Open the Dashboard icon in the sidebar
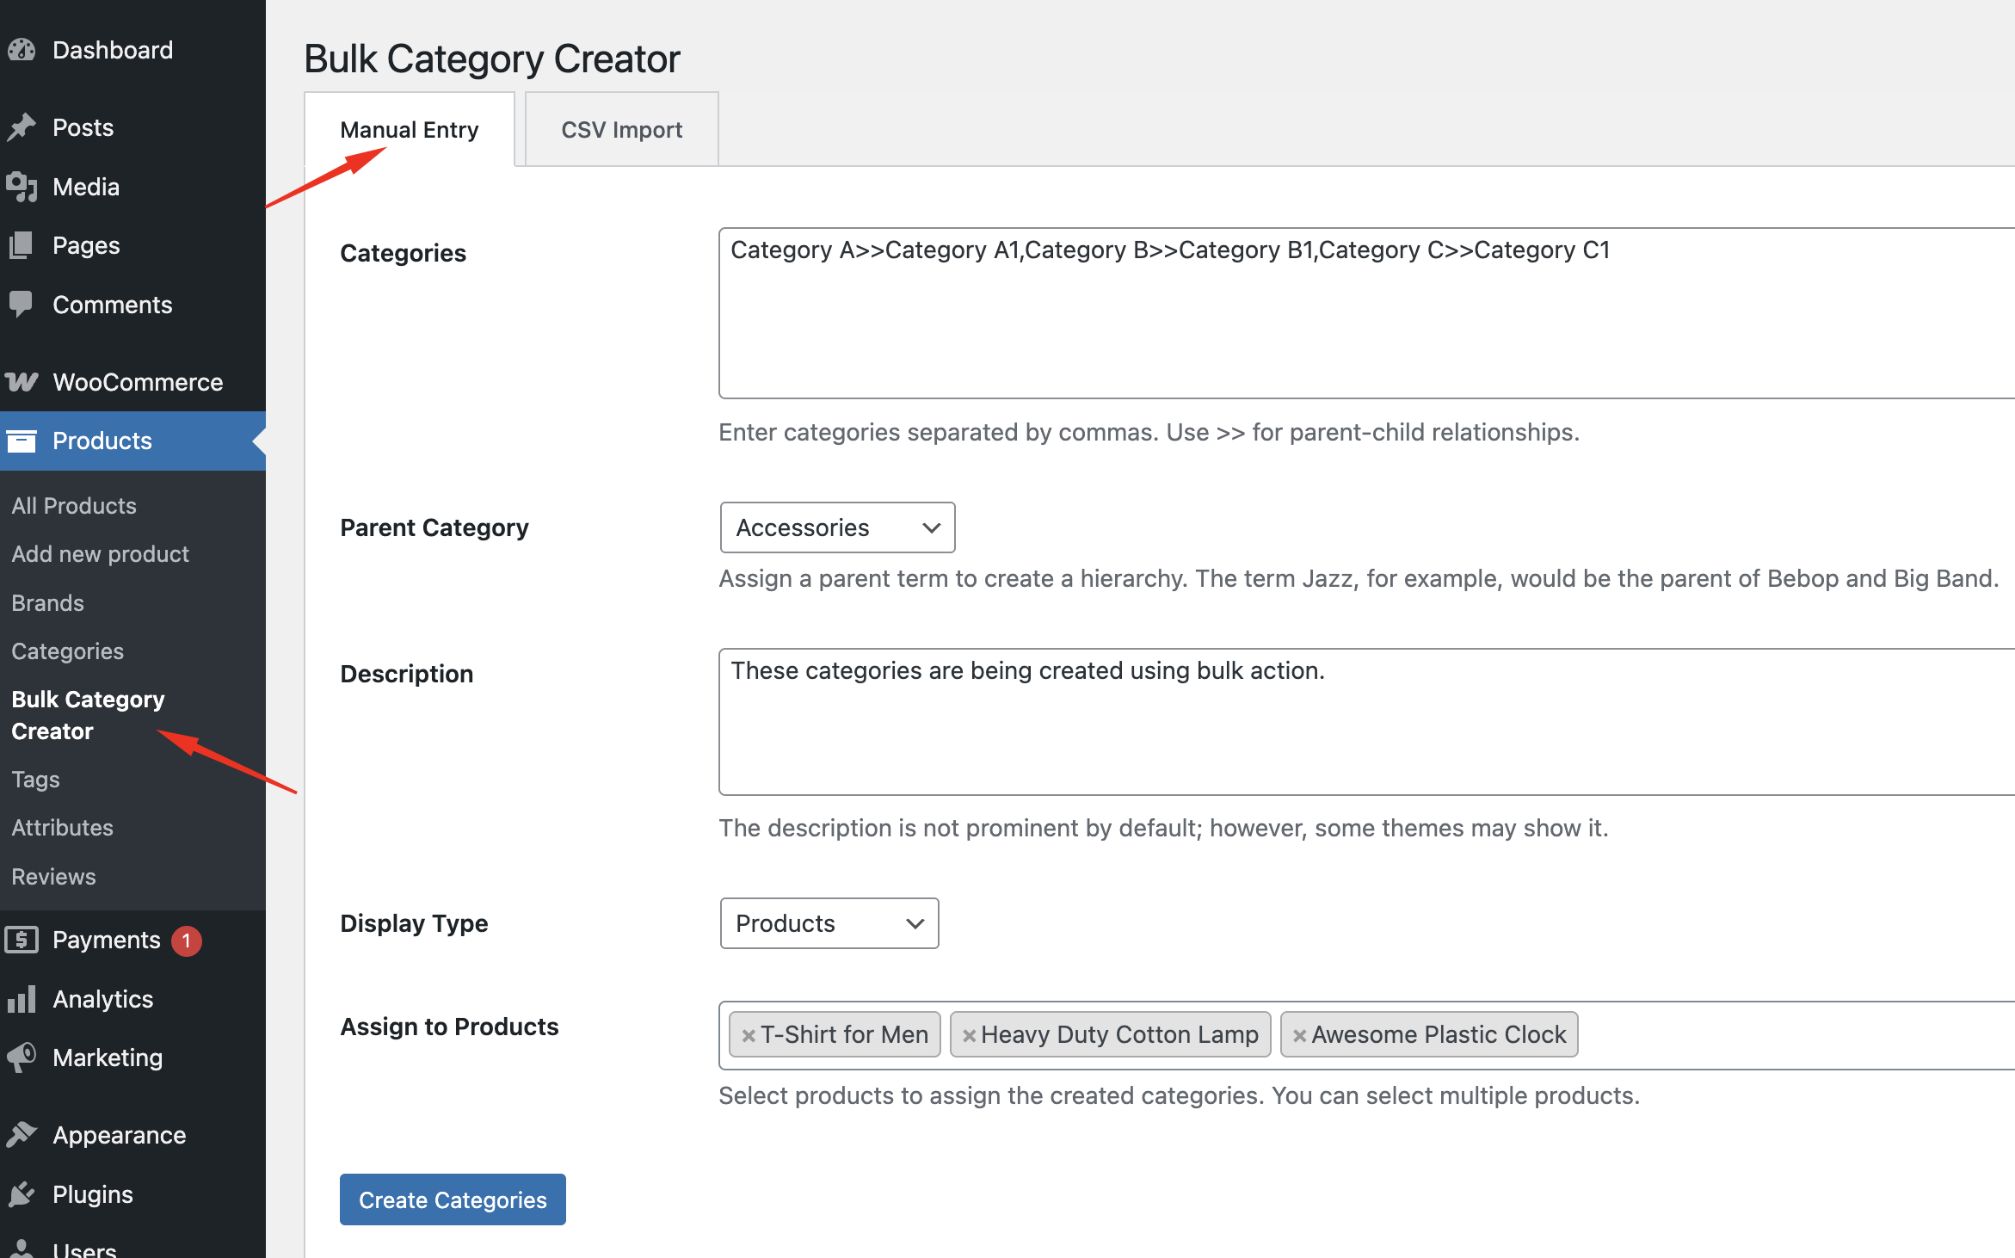Image resolution: width=2015 pixels, height=1258 pixels. coord(22,50)
